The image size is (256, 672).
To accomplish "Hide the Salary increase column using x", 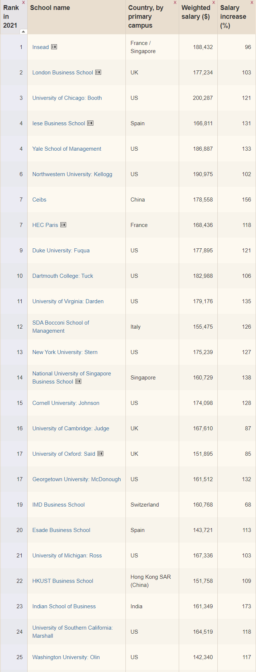I will tap(252, 3).
